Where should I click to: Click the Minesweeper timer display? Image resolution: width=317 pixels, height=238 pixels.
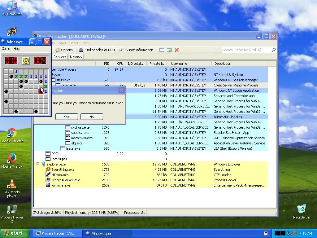point(40,60)
